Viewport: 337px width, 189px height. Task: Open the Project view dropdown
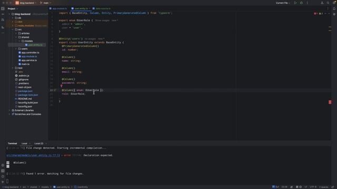click(13, 9)
